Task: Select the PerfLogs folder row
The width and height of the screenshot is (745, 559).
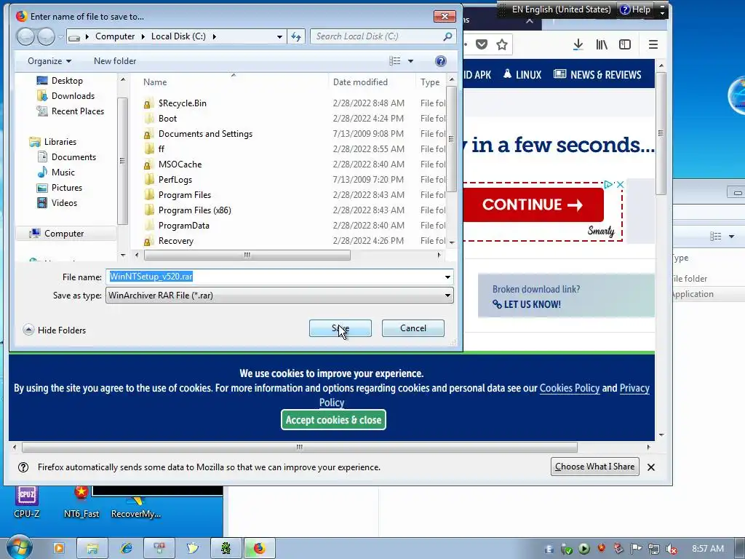Action: click(175, 180)
